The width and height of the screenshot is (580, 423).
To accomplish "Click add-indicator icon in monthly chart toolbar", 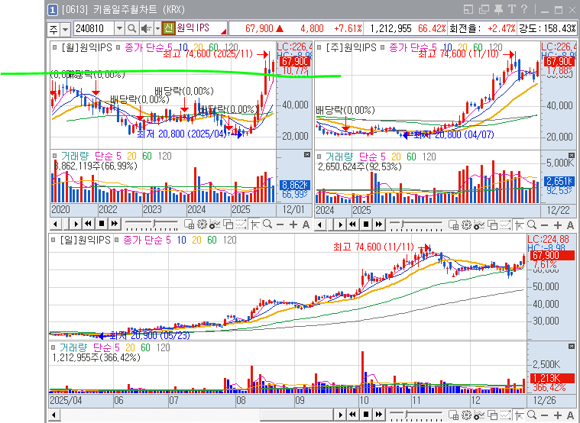I will click(215, 224).
